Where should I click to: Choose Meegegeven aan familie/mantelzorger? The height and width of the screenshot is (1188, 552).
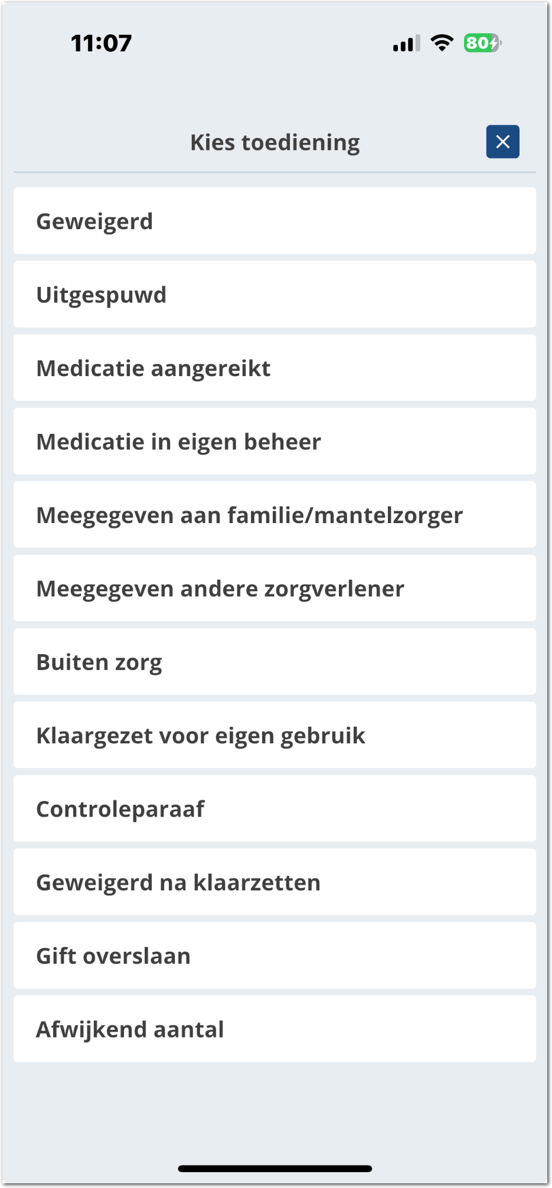tap(275, 515)
